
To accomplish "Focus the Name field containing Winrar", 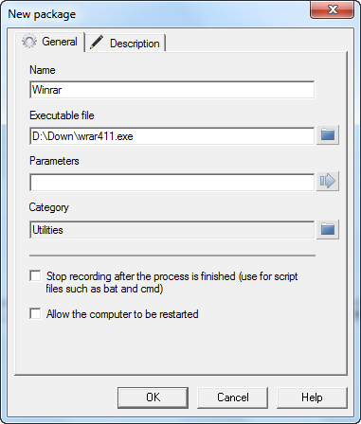I will pos(172,90).
